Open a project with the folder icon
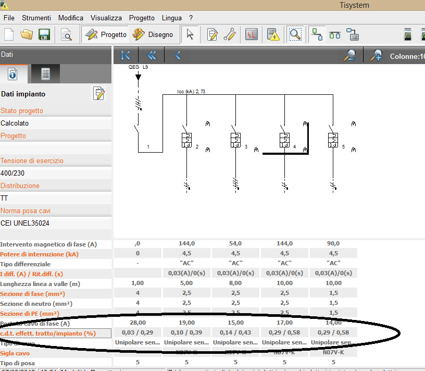425x371 pixels. click(x=27, y=35)
